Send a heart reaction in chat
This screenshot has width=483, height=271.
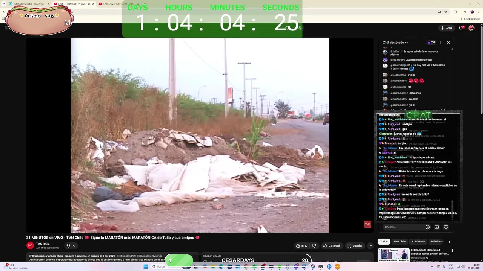(446, 227)
